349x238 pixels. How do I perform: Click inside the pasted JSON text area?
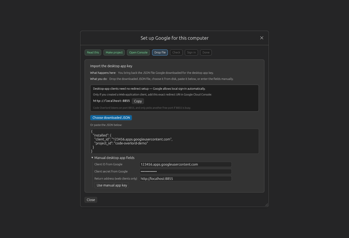coord(174,141)
